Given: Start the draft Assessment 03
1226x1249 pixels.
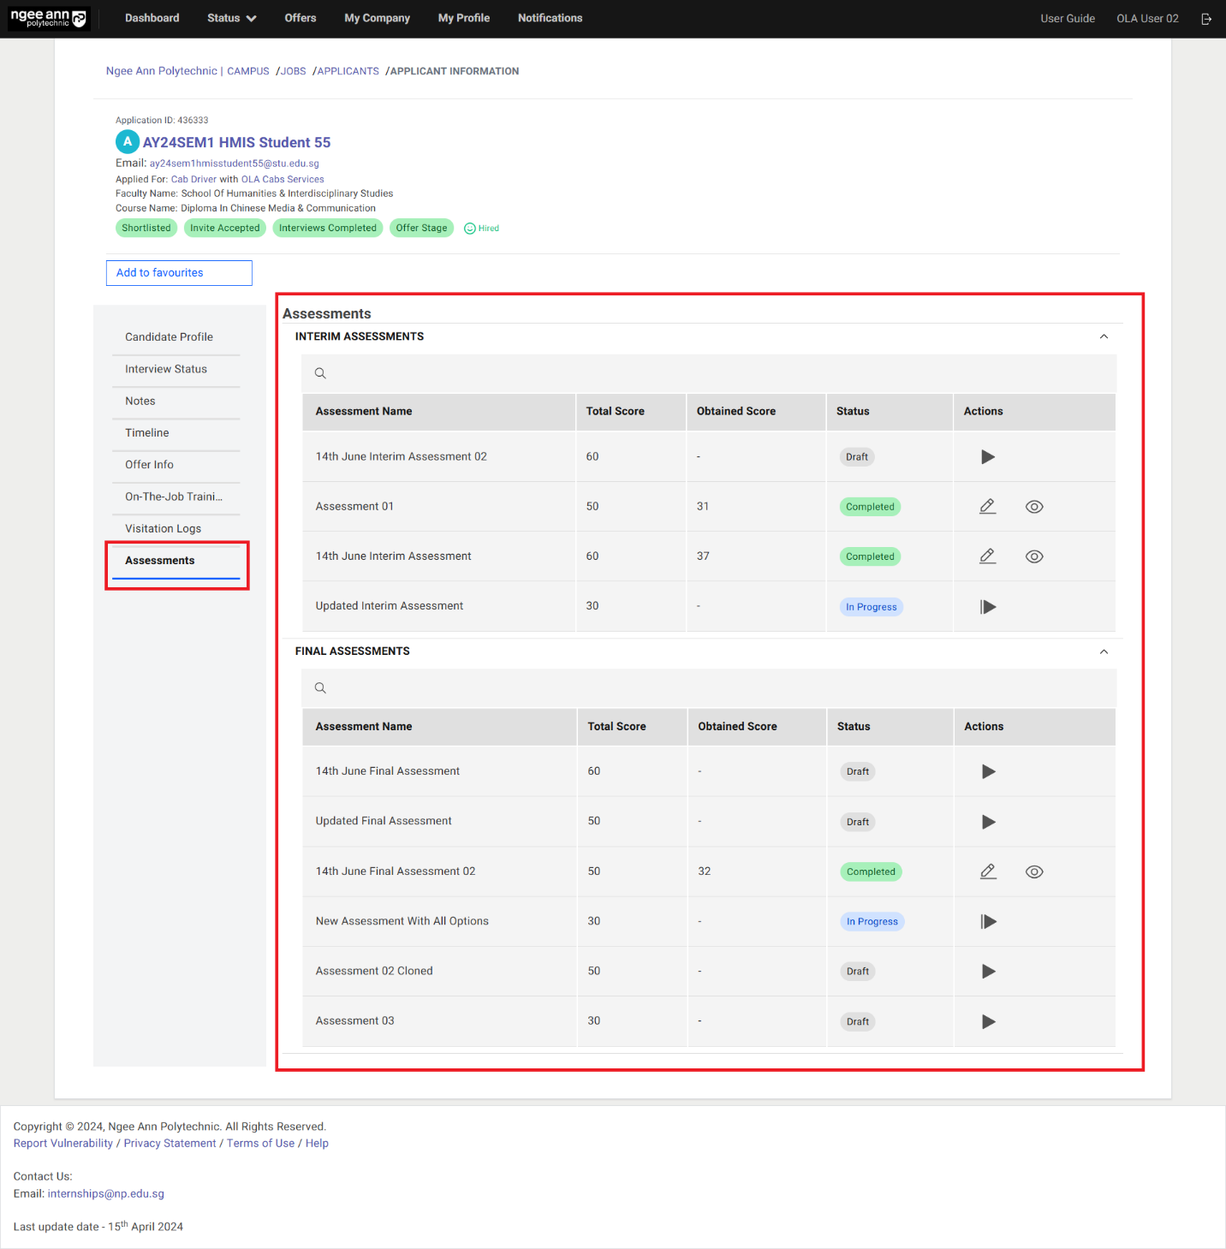Looking at the screenshot, I should (x=988, y=1020).
